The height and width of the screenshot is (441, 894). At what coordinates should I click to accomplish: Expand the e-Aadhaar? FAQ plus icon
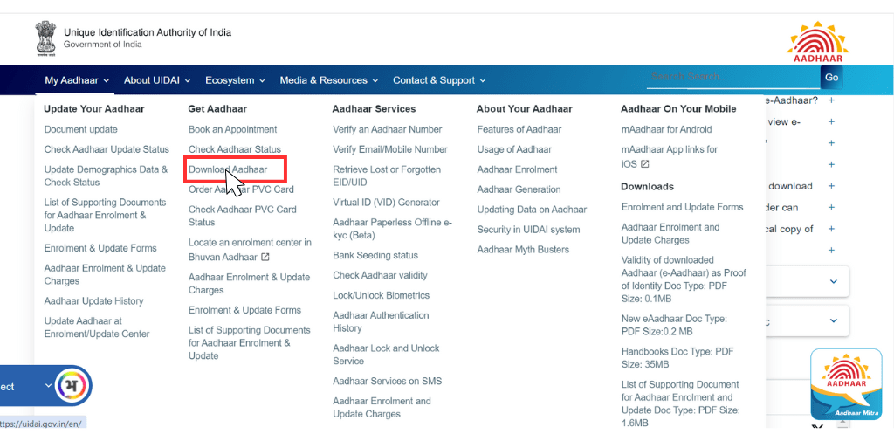[831, 100]
